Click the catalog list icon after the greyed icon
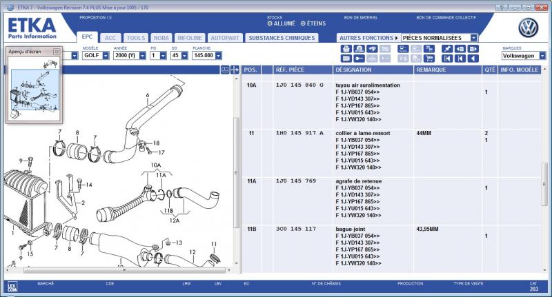The height and width of the screenshot is (297, 552). click(x=403, y=48)
